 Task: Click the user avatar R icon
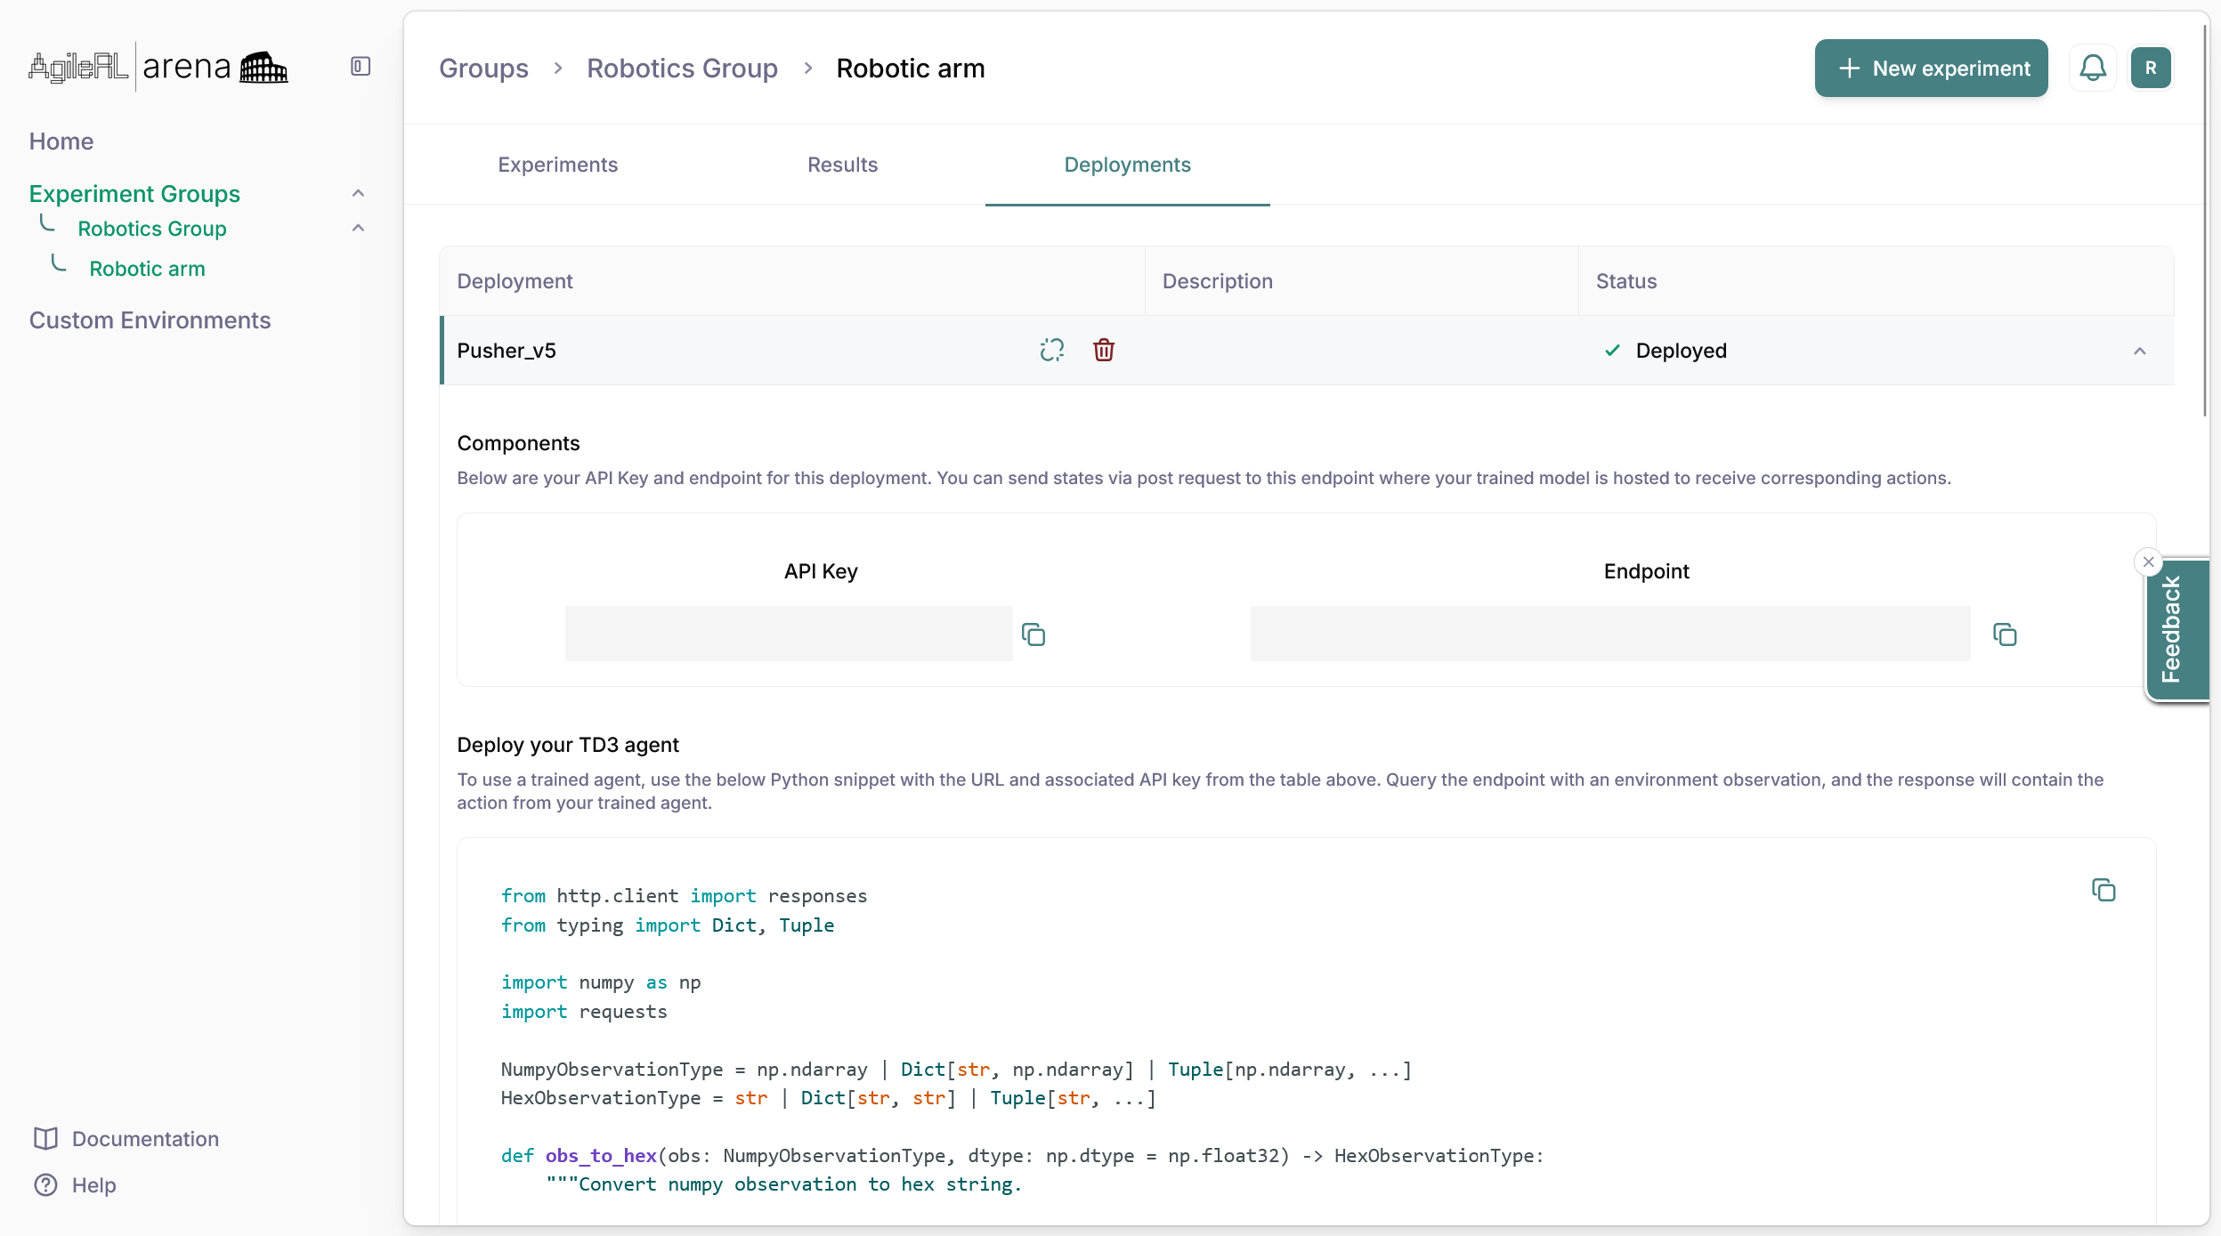pyautogui.click(x=2151, y=68)
